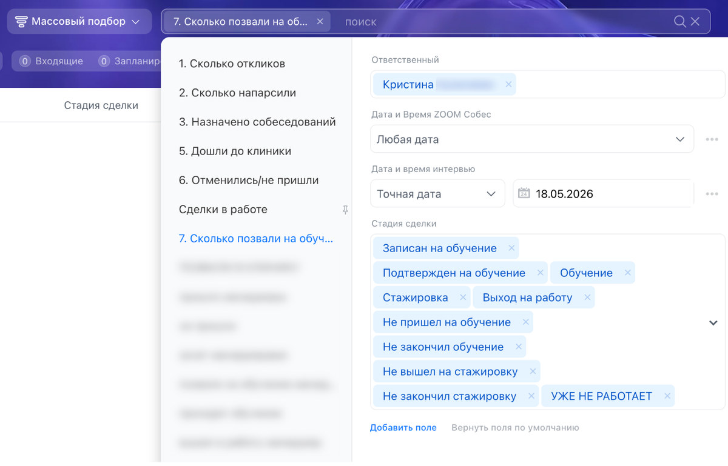This screenshot has width=728, height=466.
Task: Click the pin icon next to Сделки в работе
Action: point(345,210)
